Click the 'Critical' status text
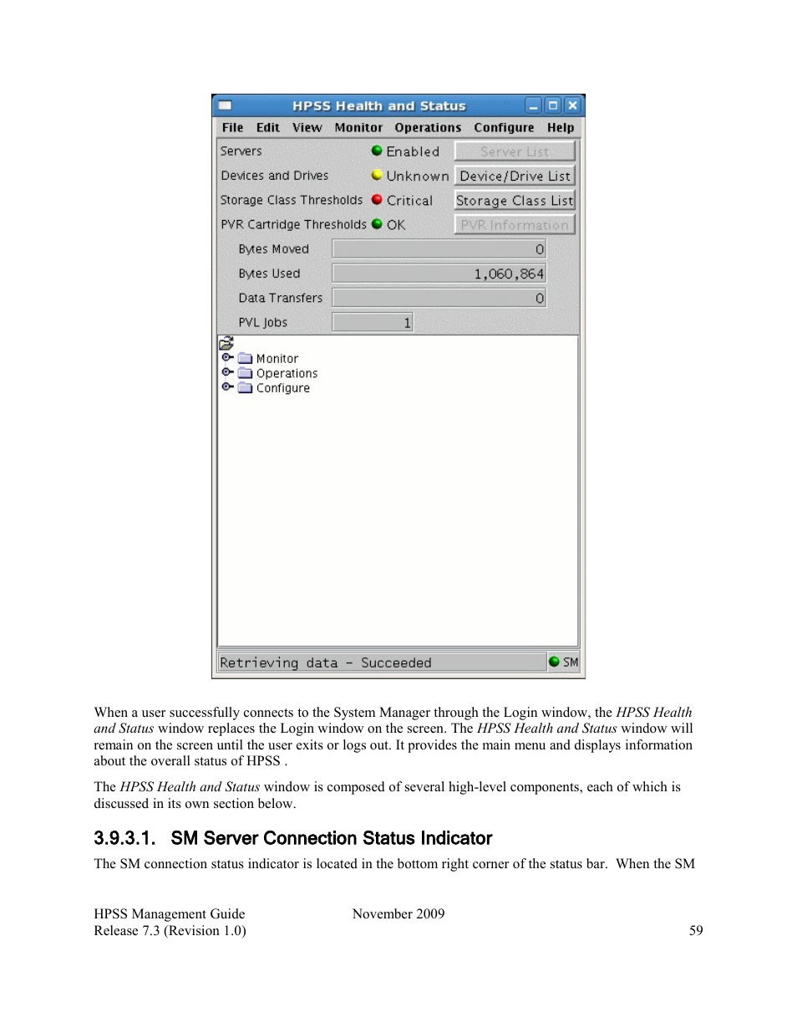The width and height of the screenshot is (797, 1033). [x=409, y=201]
